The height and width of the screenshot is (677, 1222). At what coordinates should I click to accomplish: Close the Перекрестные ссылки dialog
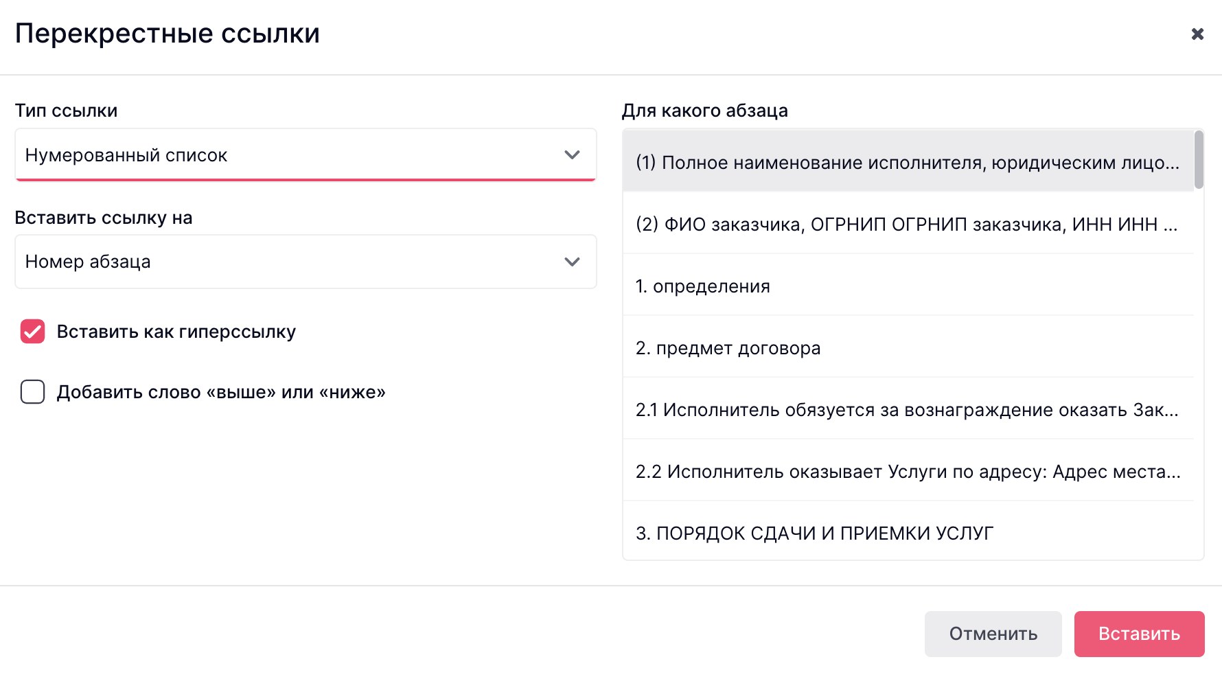coord(1197,34)
